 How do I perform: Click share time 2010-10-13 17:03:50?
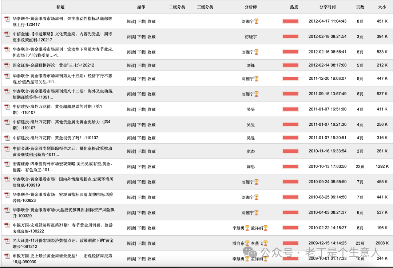[x=327, y=166]
